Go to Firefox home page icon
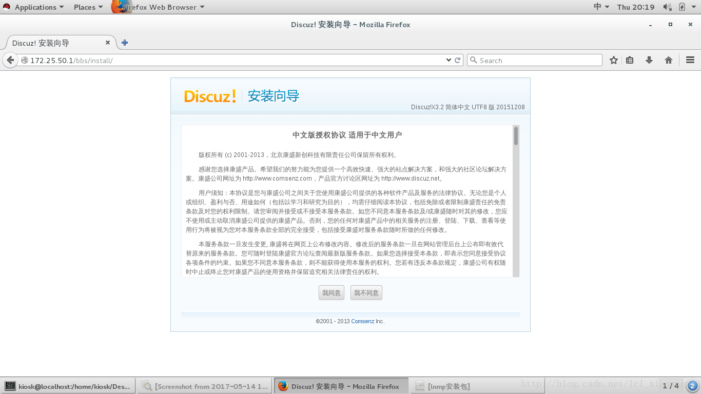Viewport: 701px width, 394px height. coord(669,60)
